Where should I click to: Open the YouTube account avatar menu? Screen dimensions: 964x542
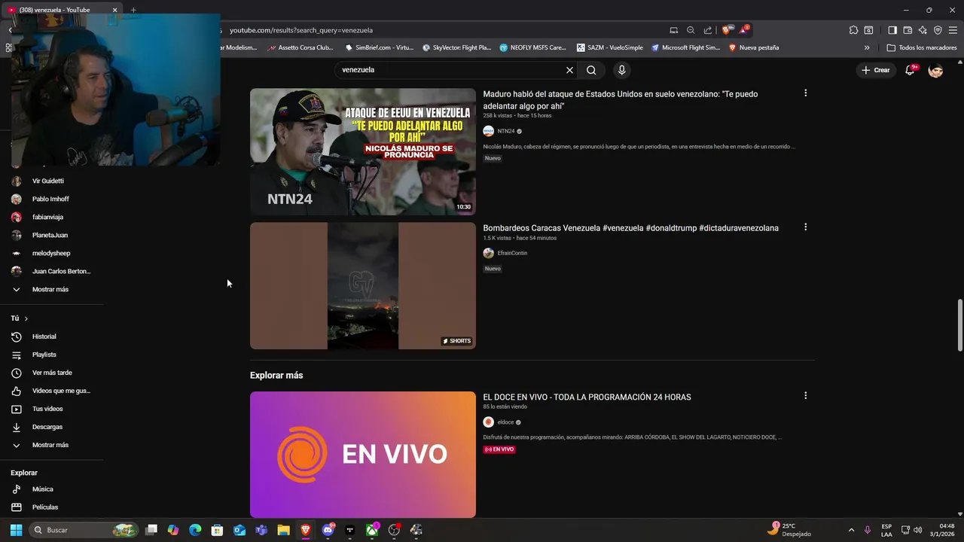935,70
